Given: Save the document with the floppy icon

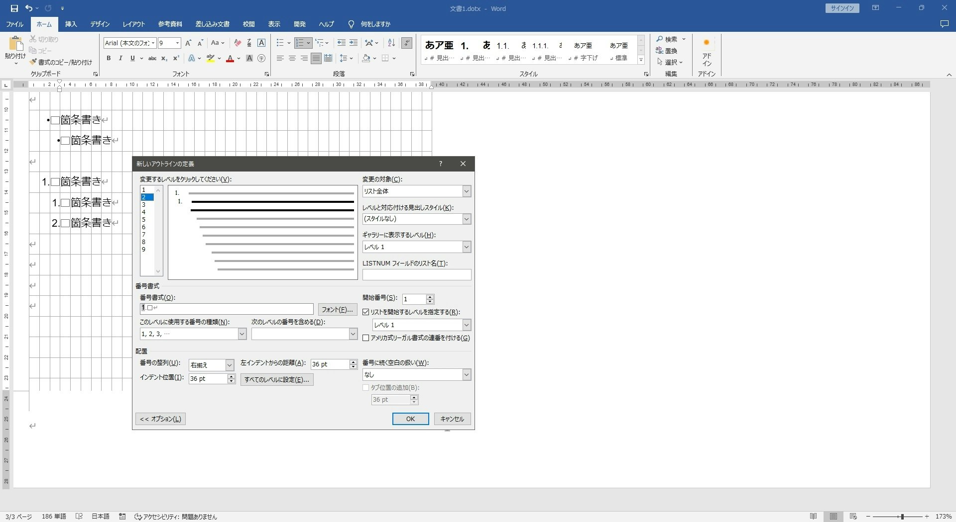Looking at the screenshot, I should tap(14, 8).
